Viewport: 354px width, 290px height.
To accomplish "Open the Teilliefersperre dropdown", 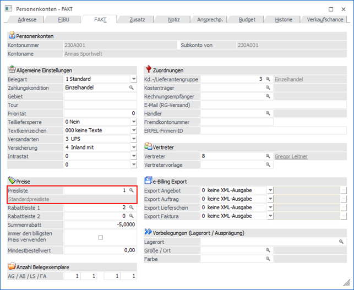I will coord(133,122).
